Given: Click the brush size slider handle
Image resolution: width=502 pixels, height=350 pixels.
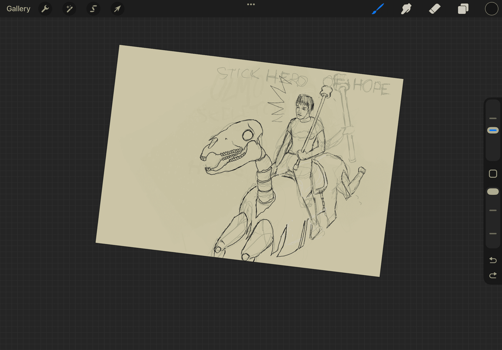Looking at the screenshot, I should click(493, 130).
